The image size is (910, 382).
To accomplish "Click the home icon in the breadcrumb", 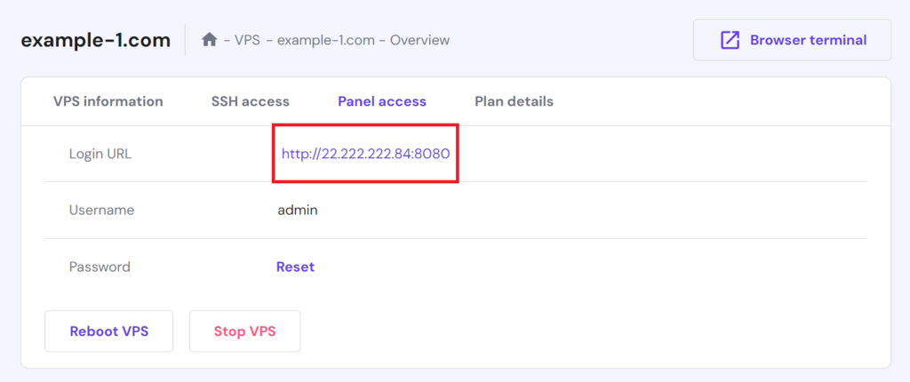I will pyautogui.click(x=209, y=39).
